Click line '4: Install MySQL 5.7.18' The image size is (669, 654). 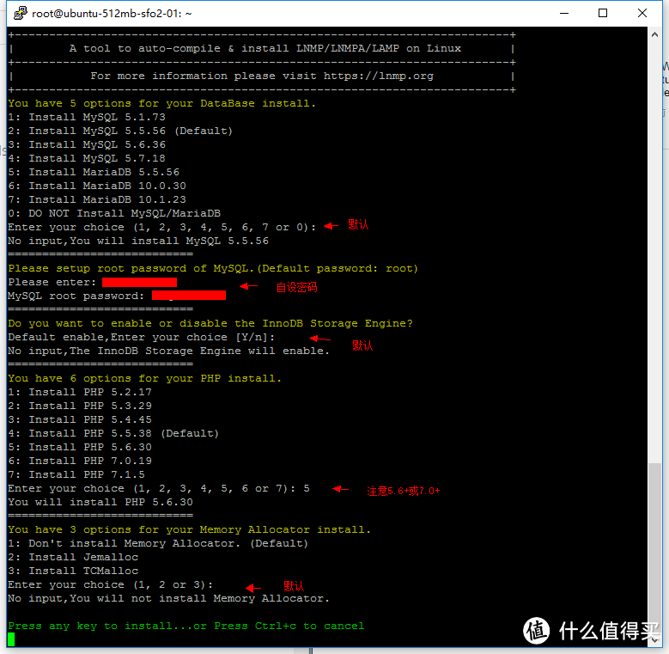point(87,158)
